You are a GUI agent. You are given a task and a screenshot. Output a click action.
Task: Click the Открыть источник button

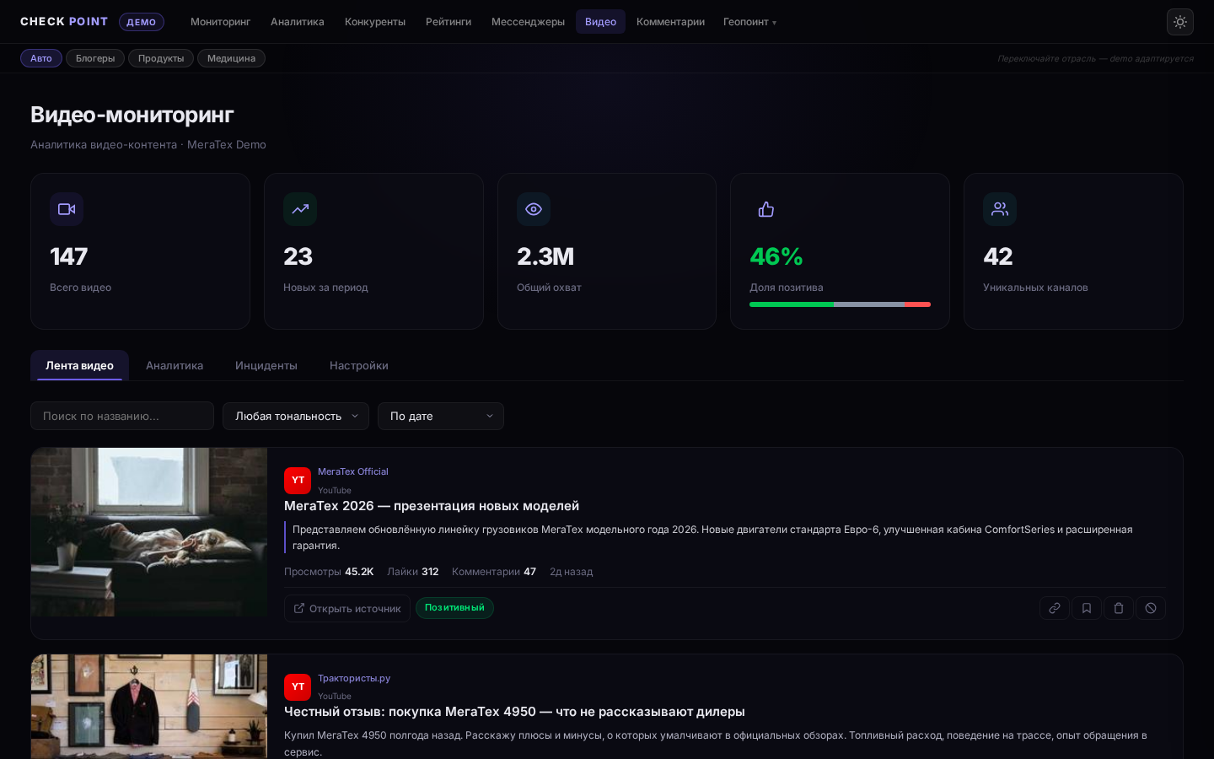pos(346,608)
